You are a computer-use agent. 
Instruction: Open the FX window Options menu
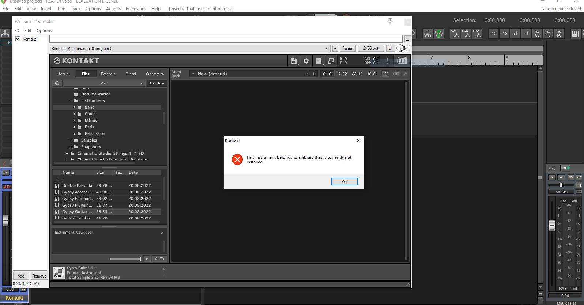pyautogui.click(x=44, y=31)
